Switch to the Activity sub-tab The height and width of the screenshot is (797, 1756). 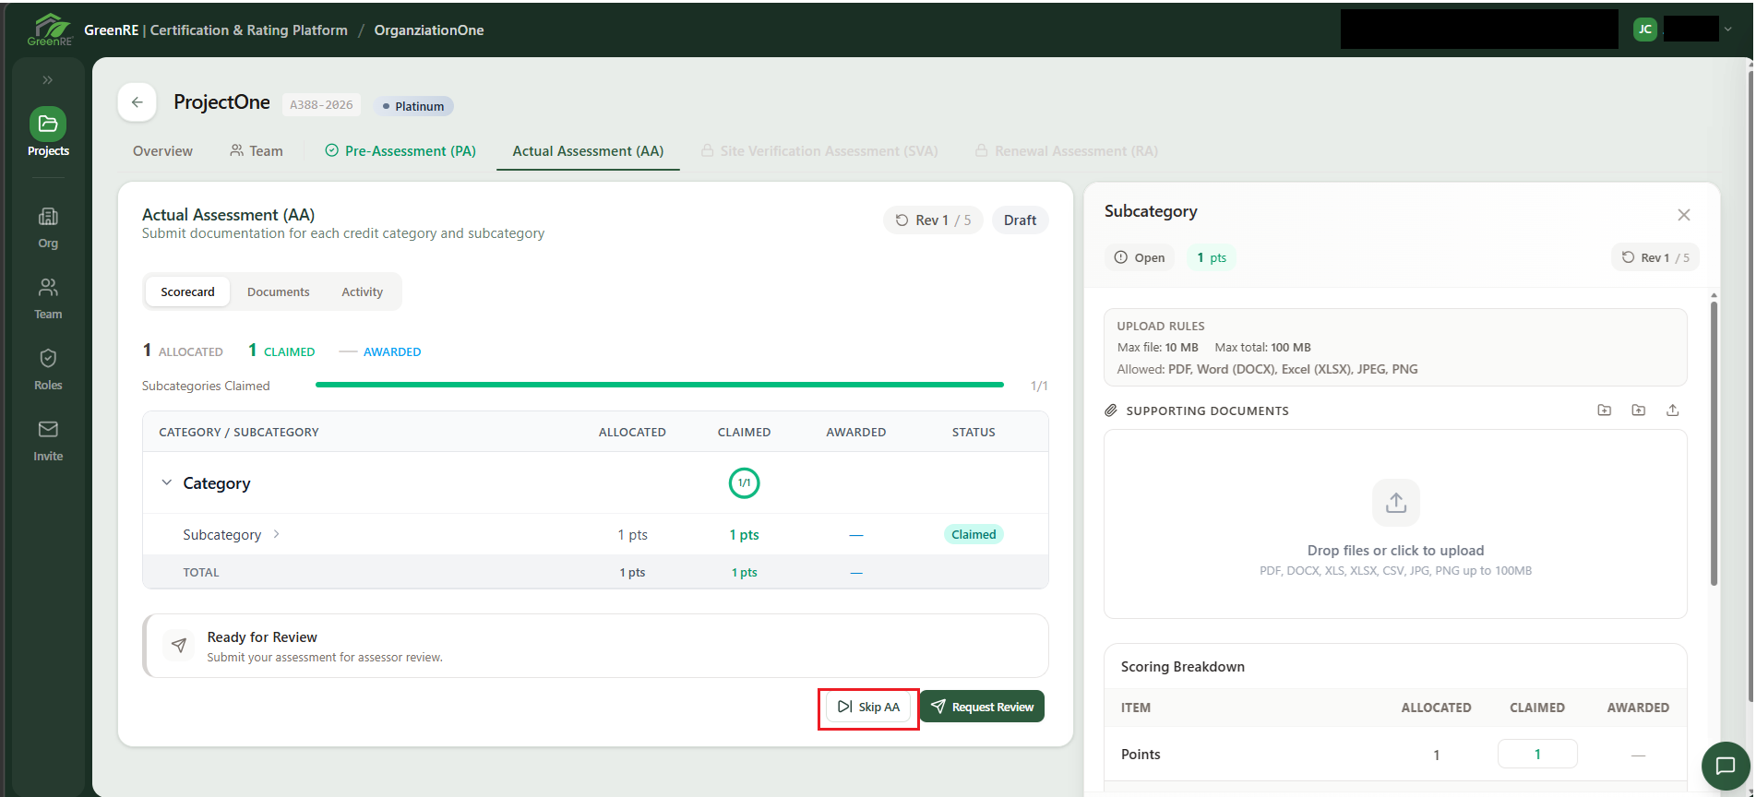[x=362, y=291]
